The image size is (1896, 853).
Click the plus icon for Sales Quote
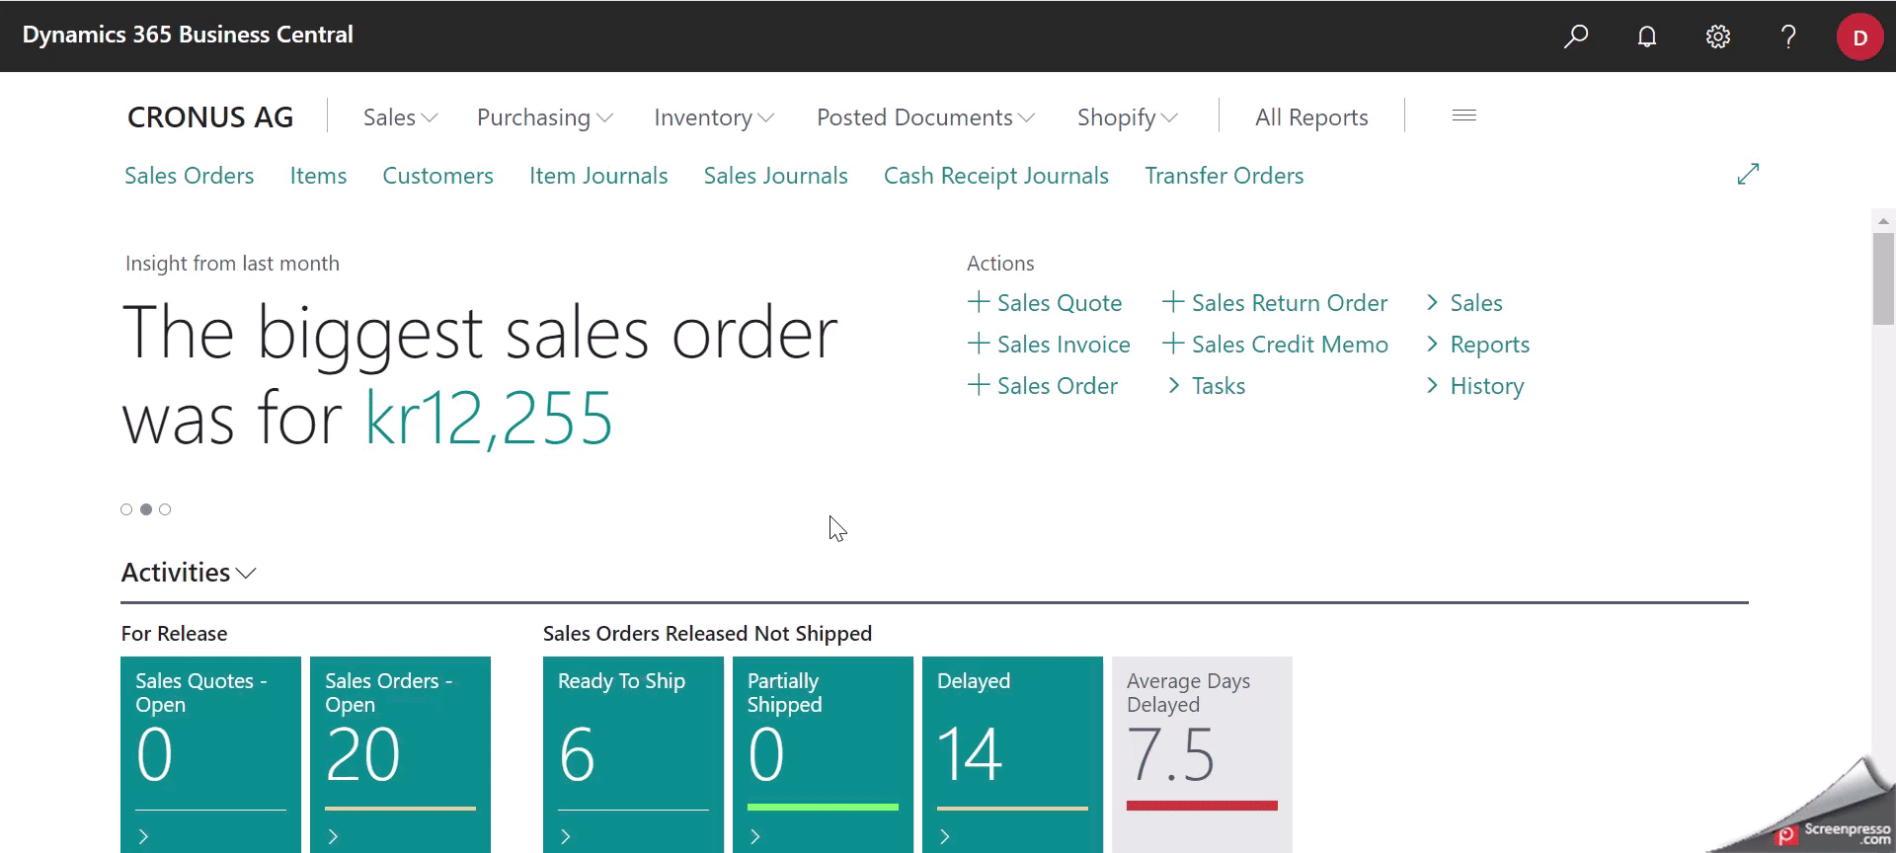pyautogui.click(x=978, y=302)
